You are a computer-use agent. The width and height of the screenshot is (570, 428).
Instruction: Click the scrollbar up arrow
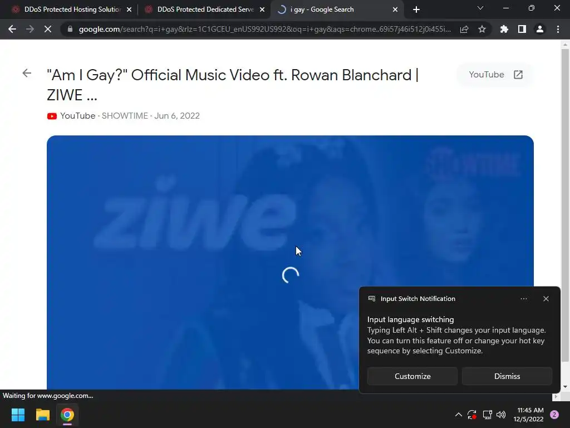pos(565,45)
